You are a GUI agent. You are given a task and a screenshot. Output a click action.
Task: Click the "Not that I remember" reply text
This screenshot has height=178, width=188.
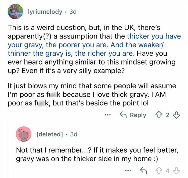coord(97,154)
